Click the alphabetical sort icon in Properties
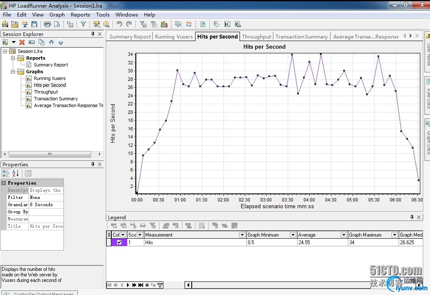The image size is (430, 295). click(x=16, y=173)
